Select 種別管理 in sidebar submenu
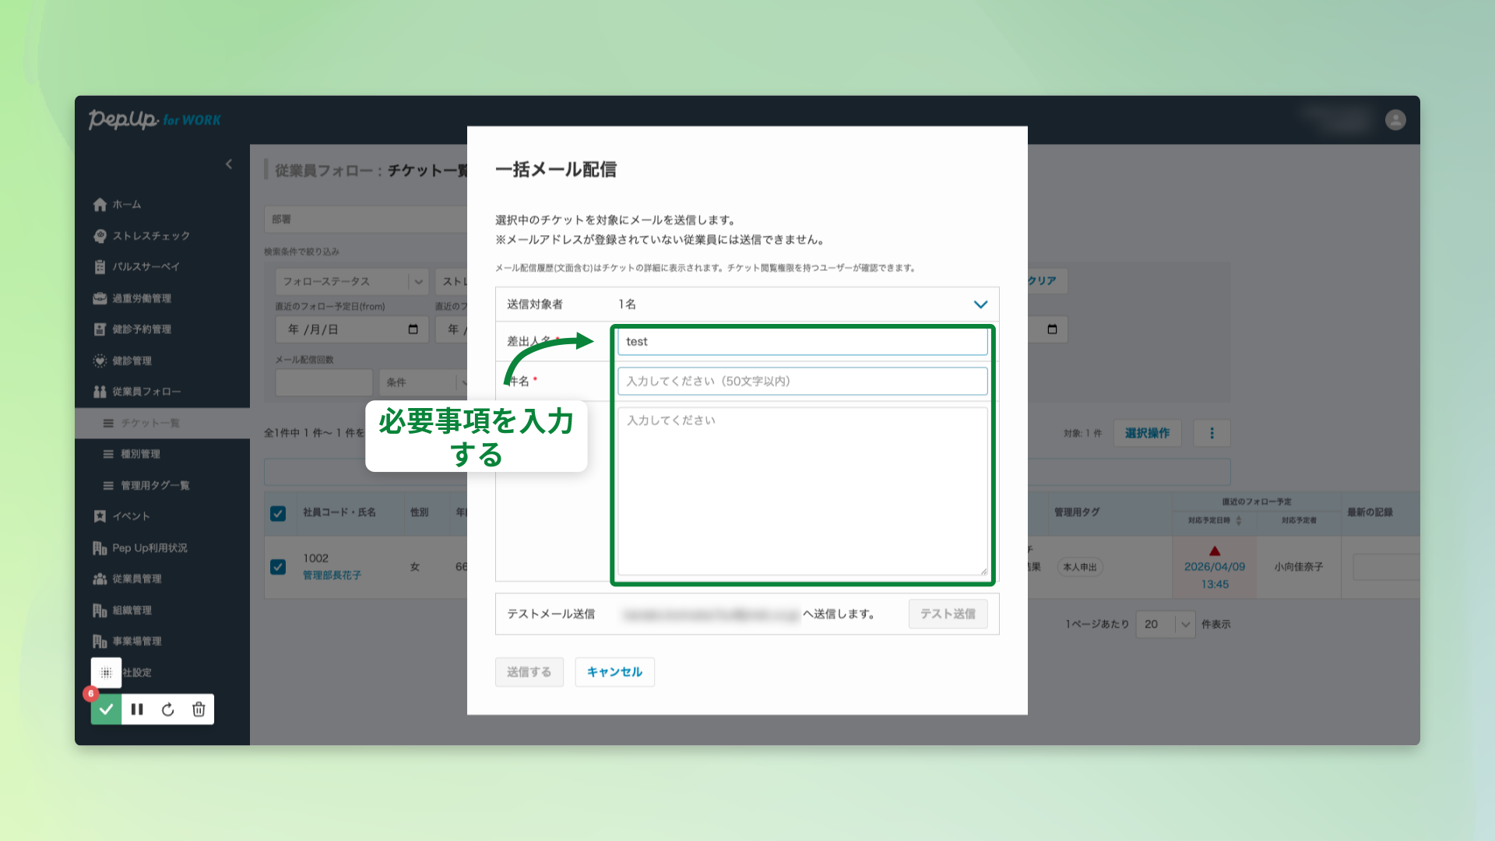1495x841 pixels. pyautogui.click(x=140, y=455)
